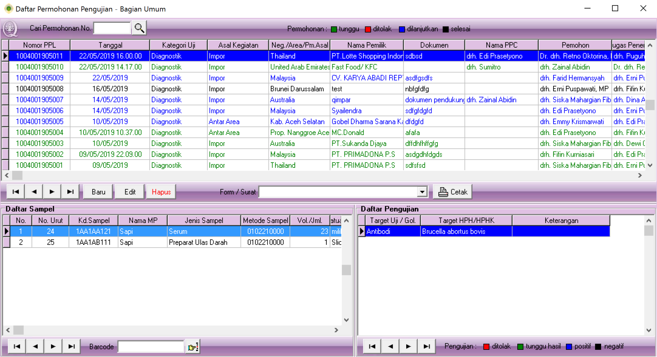Click the magnifier search icon
Screen dimensions: 657x357
click(139, 28)
